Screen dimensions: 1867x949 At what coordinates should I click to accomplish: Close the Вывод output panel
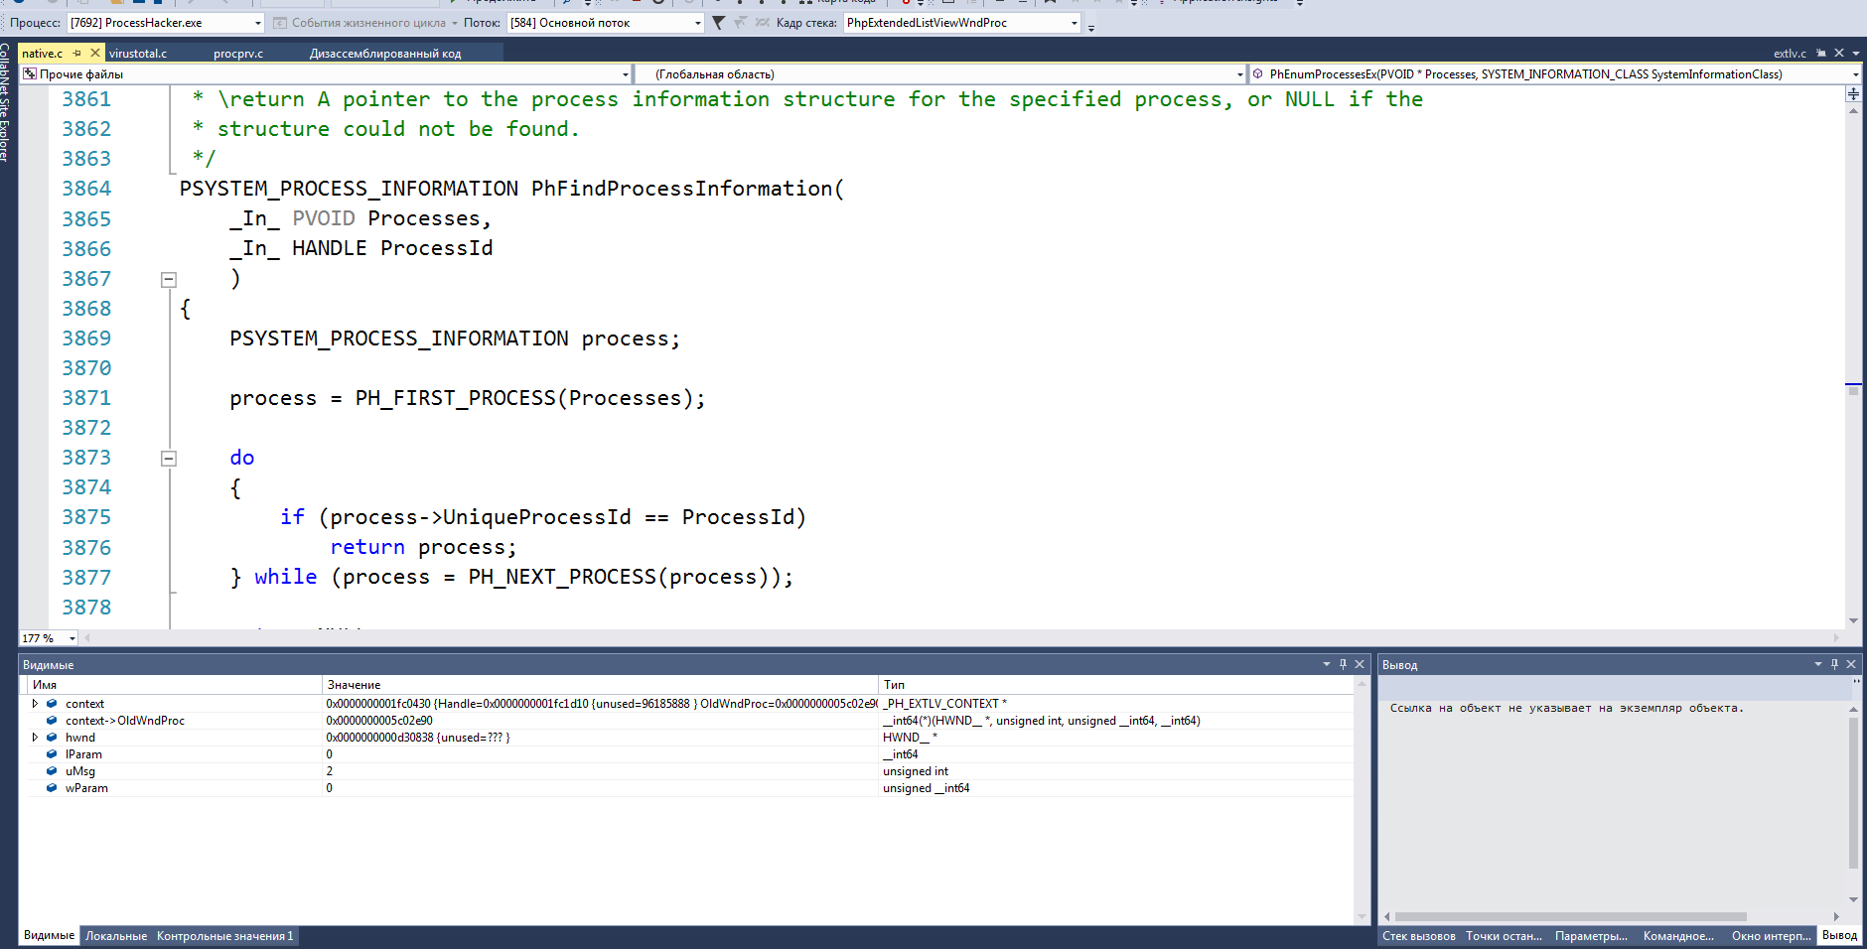pyautogui.click(x=1851, y=664)
